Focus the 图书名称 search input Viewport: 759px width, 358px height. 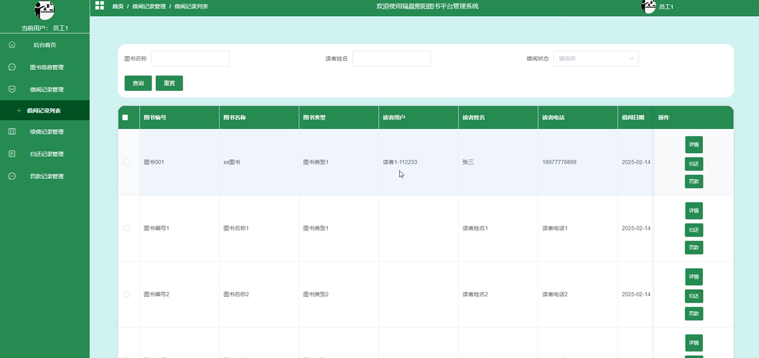190,59
